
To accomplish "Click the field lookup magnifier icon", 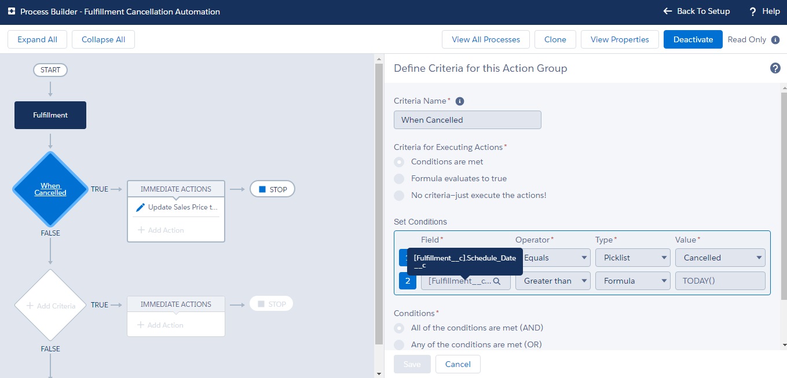I will pos(496,281).
